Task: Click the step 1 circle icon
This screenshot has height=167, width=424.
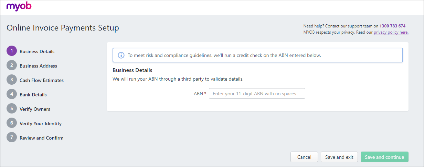Action: (12, 51)
